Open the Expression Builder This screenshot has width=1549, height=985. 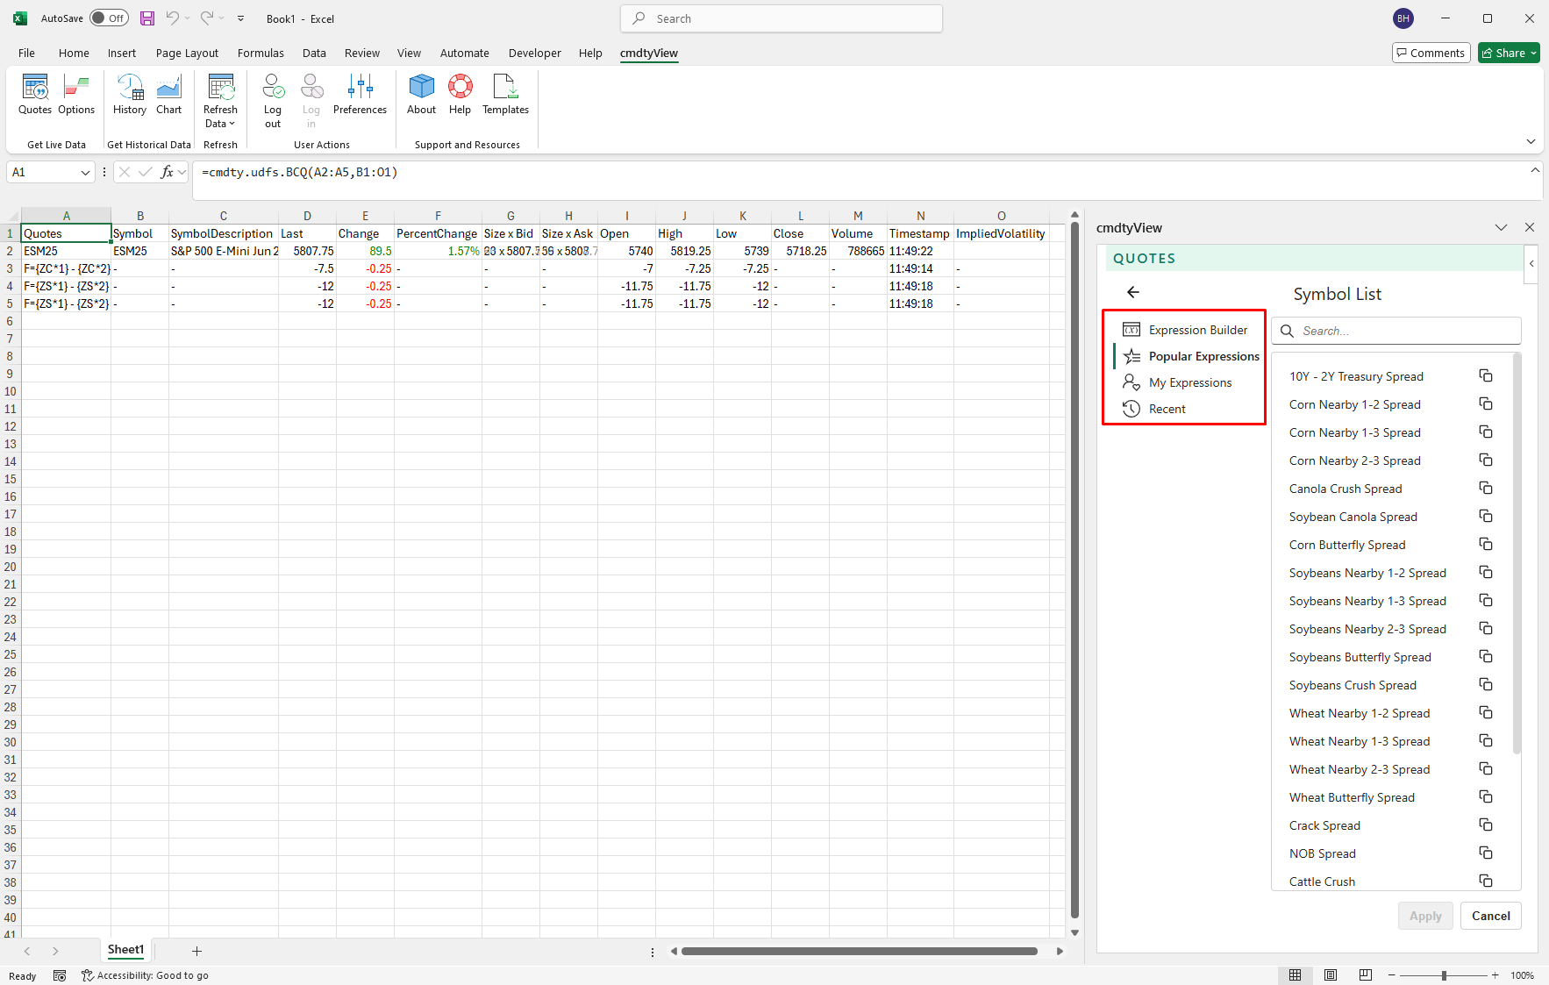[1198, 329]
